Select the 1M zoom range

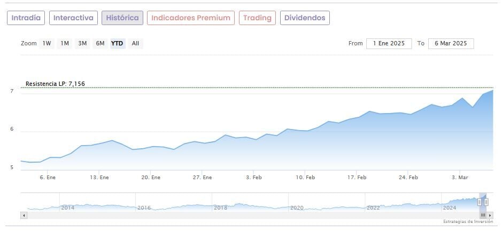tap(65, 43)
